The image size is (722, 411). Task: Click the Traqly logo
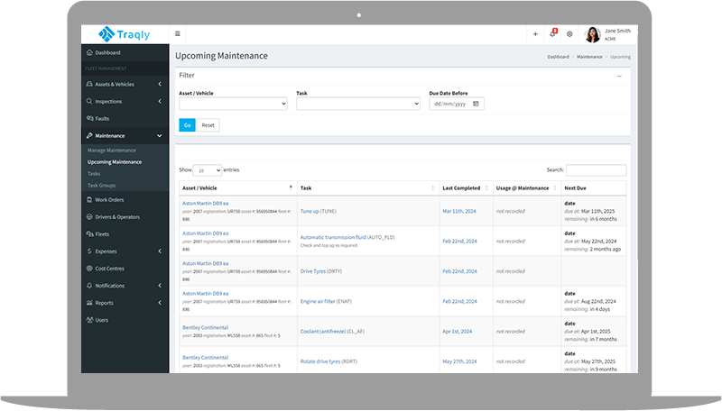tap(125, 34)
